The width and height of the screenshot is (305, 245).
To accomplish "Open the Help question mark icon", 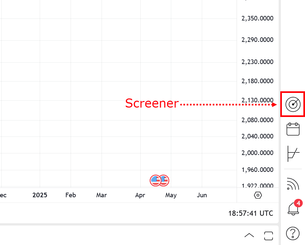I will [x=293, y=233].
